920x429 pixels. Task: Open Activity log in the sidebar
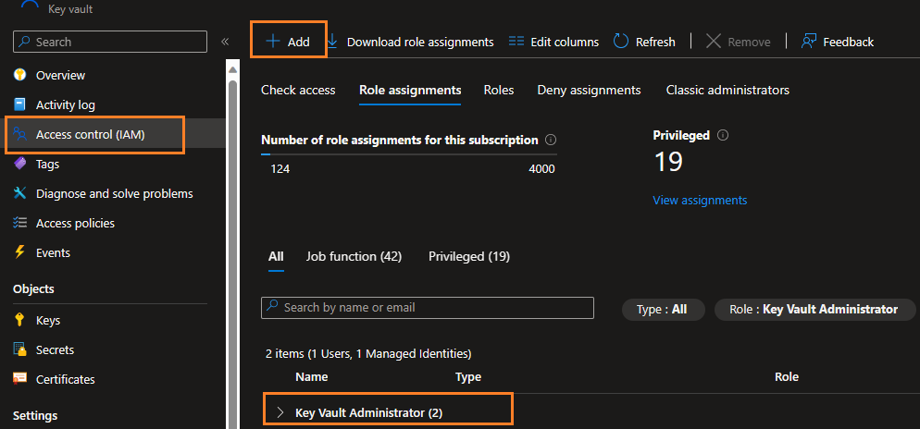point(65,104)
